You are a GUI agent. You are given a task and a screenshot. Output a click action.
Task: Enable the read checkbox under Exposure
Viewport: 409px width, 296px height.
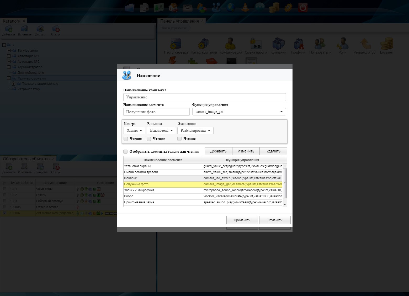179,139
